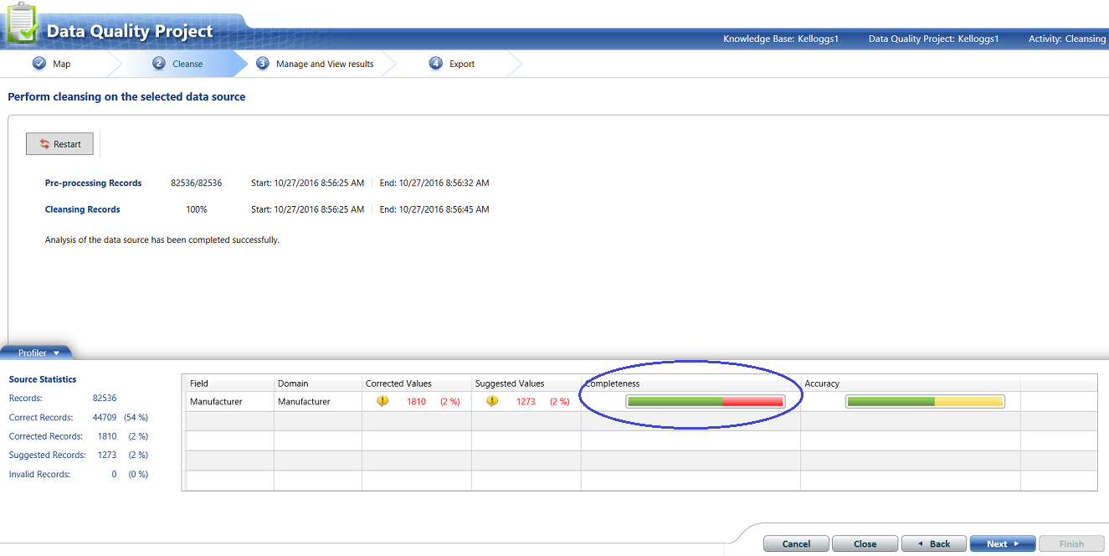This screenshot has width=1109, height=556.
Task: Click the analysis completed successfully message
Action: (162, 239)
